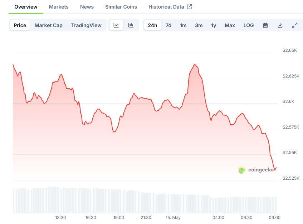Open the TradingView chart option

(x=86, y=25)
